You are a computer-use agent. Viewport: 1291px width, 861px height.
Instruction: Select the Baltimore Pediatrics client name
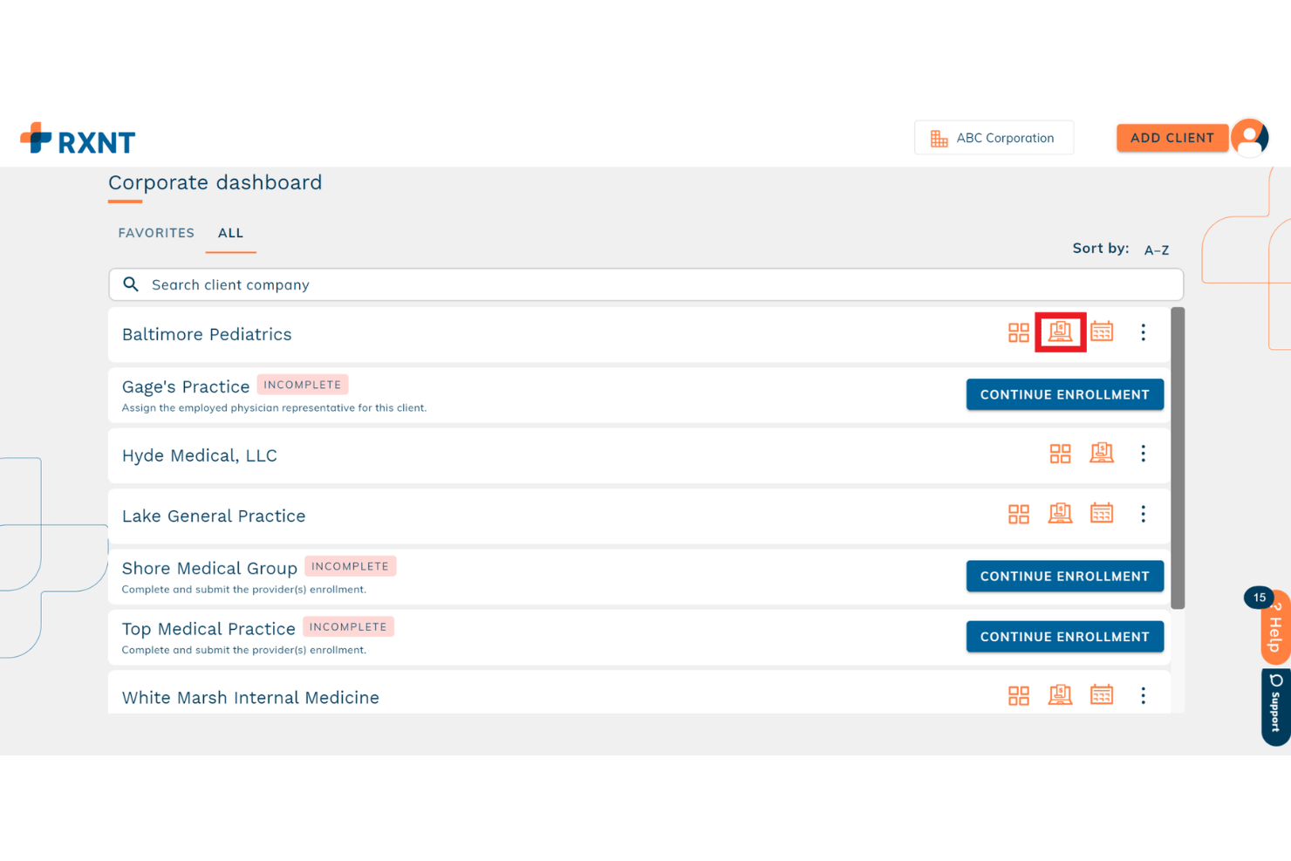207,334
